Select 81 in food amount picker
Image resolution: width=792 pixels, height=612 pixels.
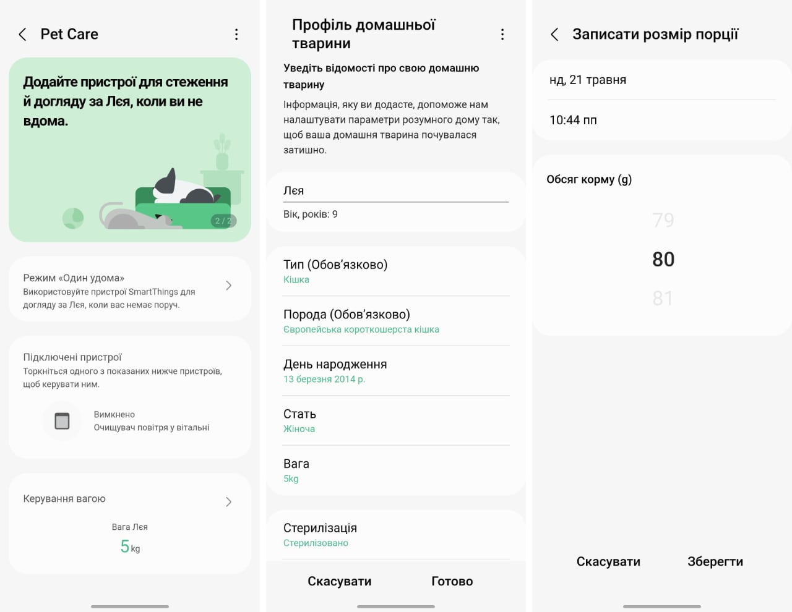(x=663, y=299)
